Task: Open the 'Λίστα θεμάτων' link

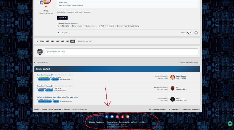Action: (x=41, y=62)
